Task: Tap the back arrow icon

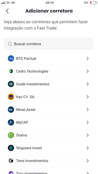Action: click(x=7, y=11)
